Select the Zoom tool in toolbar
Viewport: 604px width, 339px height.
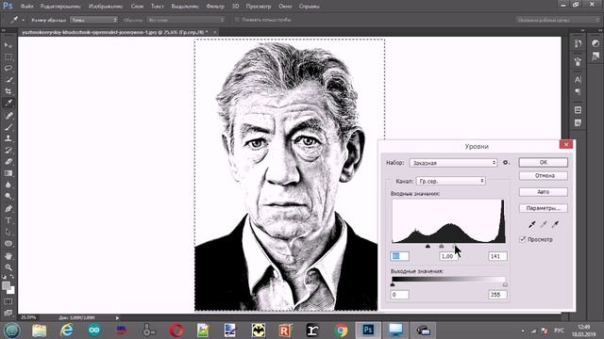8,267
